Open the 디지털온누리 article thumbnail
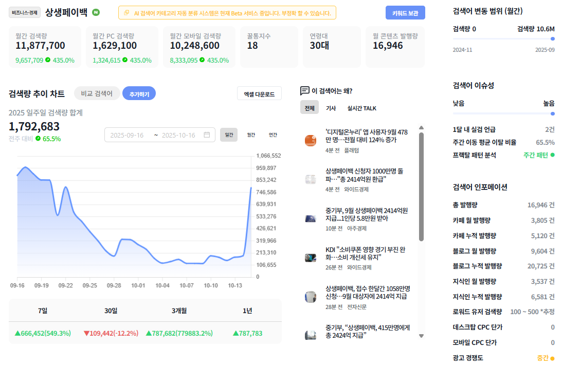 click(311, 140)
